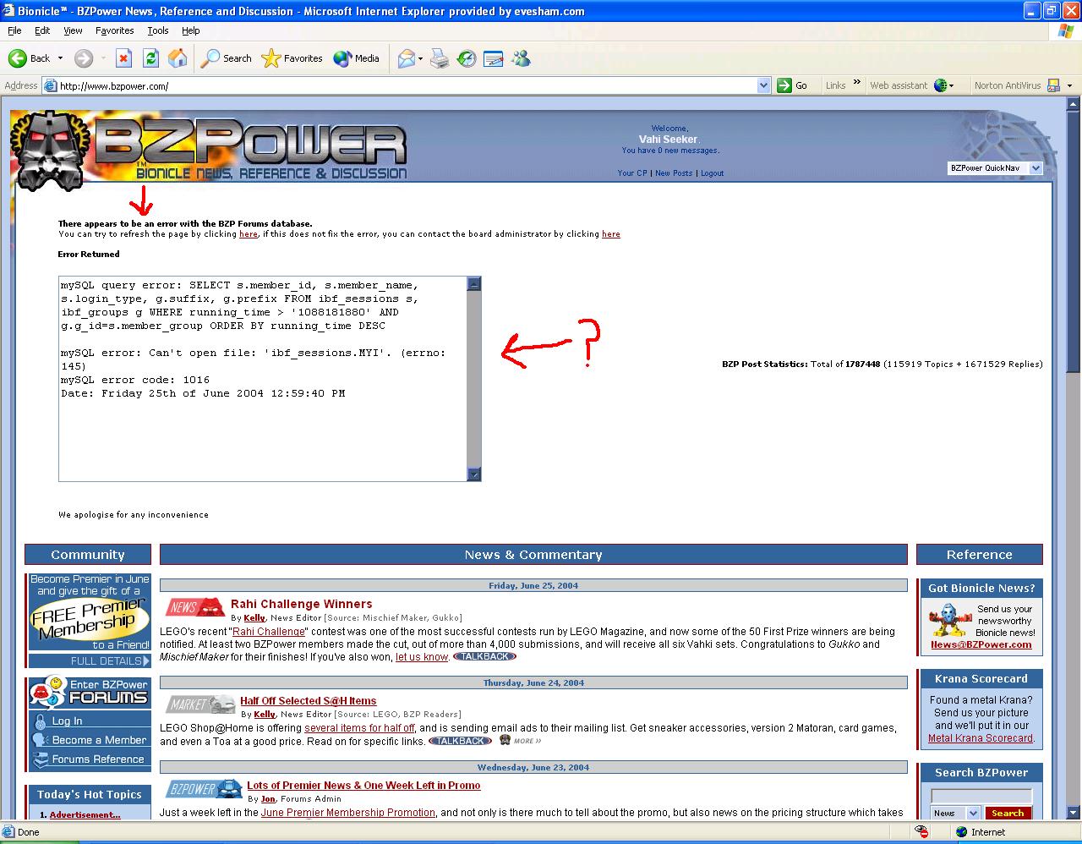Open the Back button history dropdown arrow
The image size is (1082, 844).
tap(60, 58)
